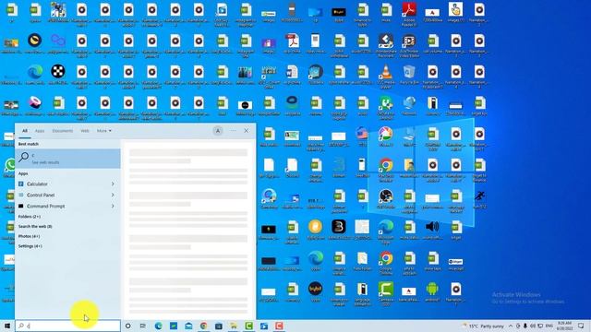Click the volume icon in system tray
The width and height of the screenshot is (591, 332).
coord(533,326)
